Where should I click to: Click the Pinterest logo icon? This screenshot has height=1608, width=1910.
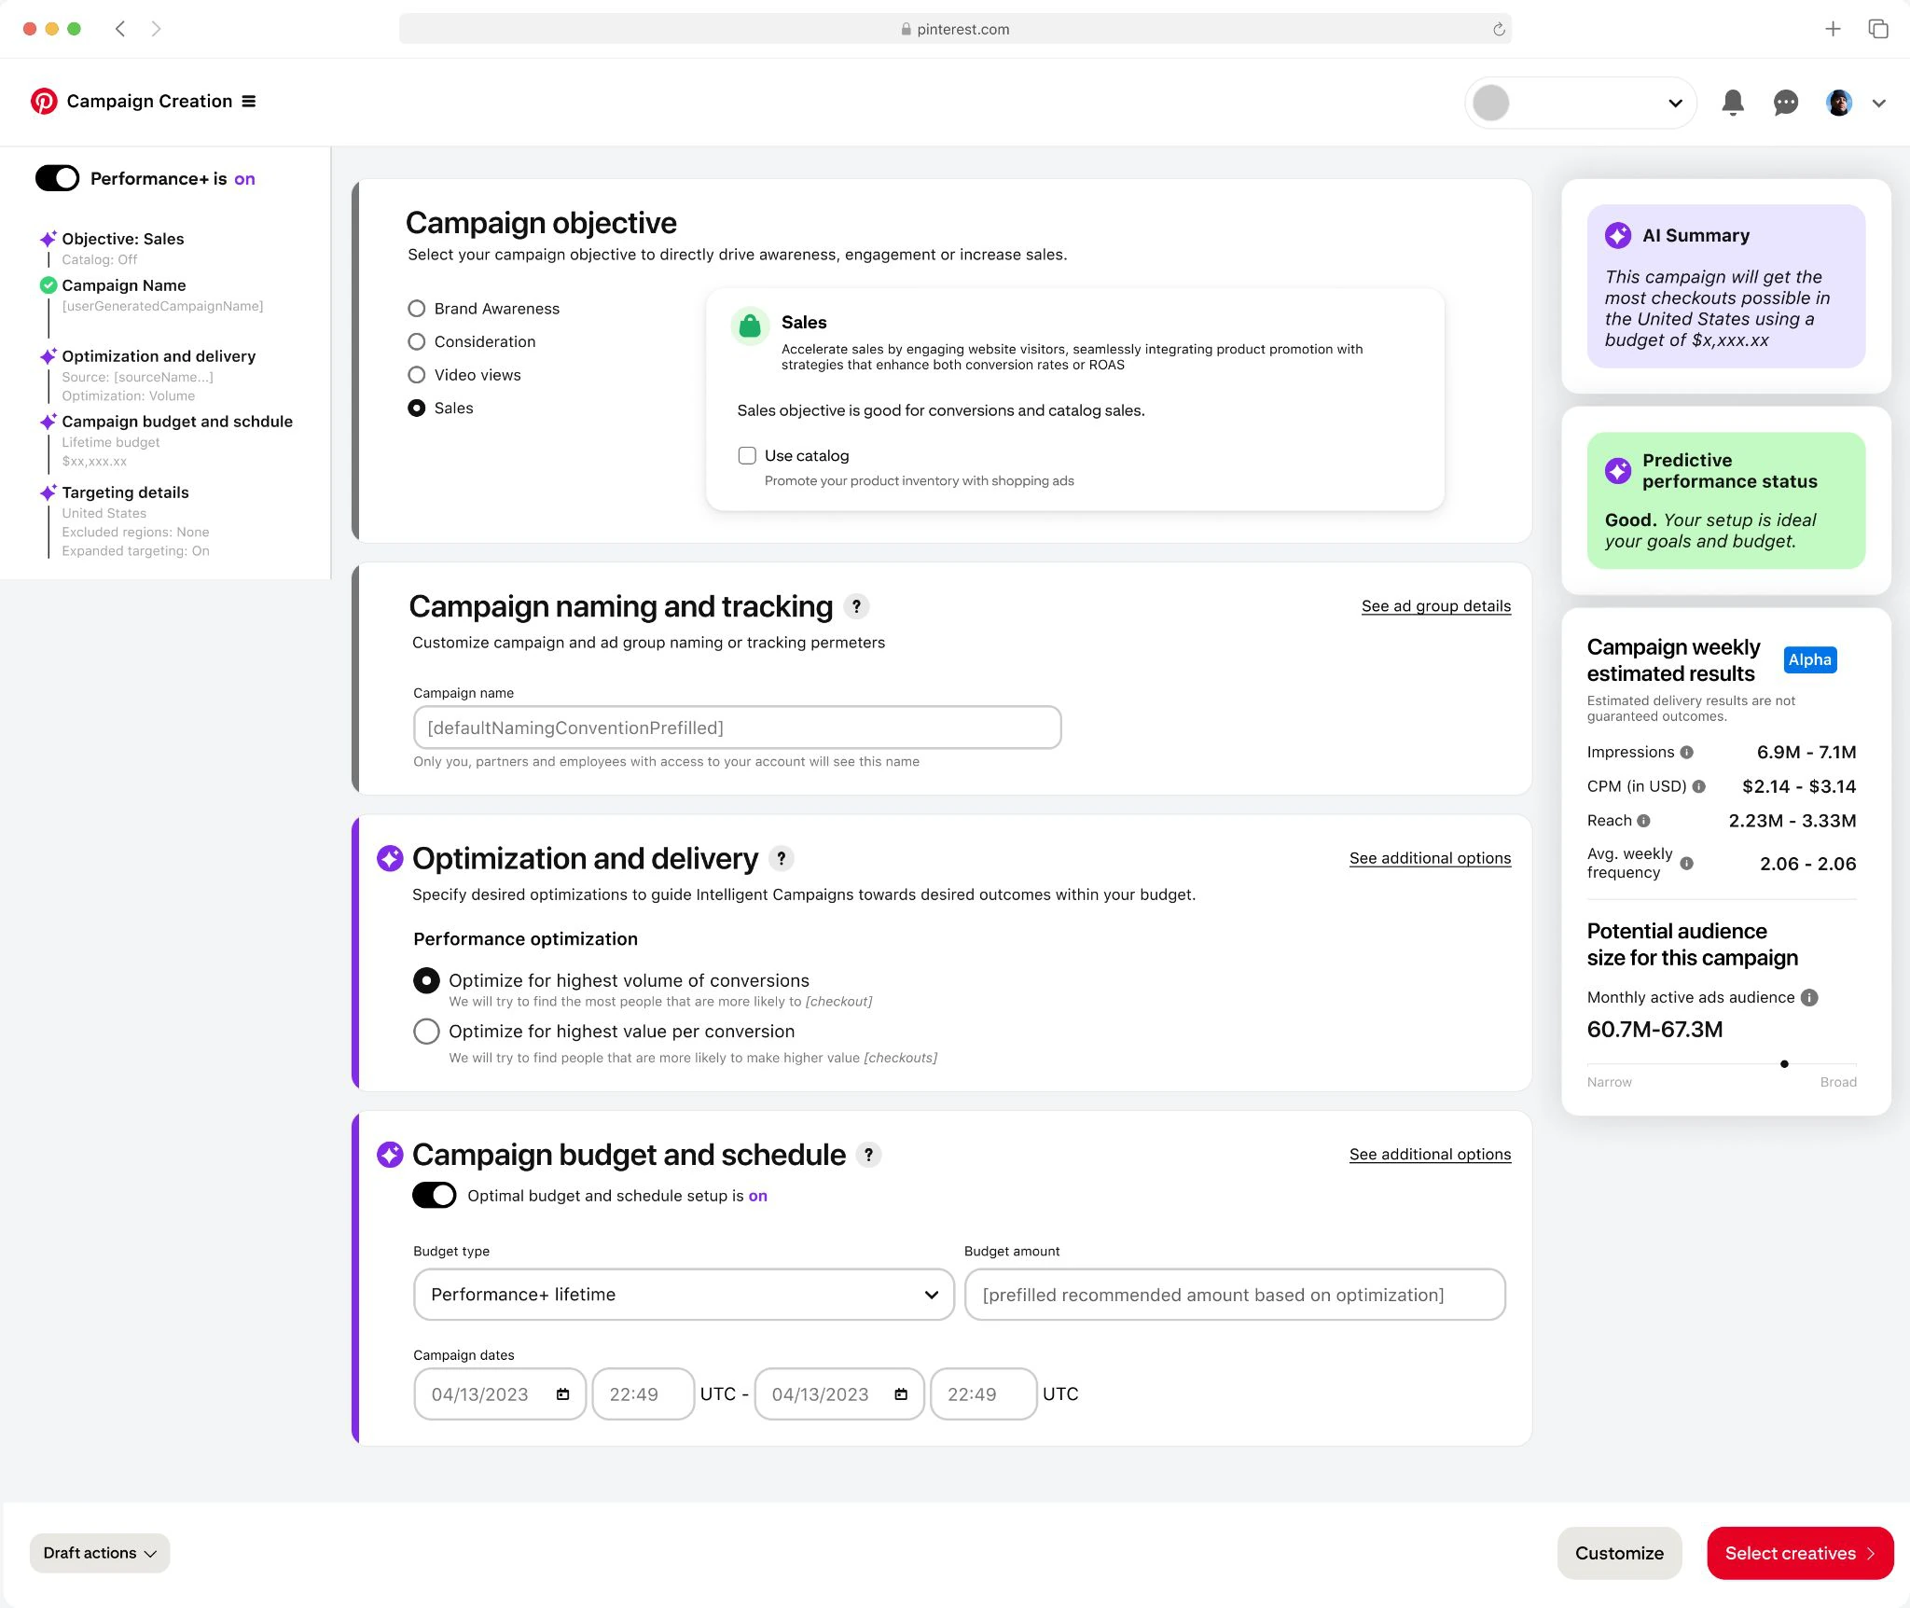pyautogui.click(x=44, y=101)
